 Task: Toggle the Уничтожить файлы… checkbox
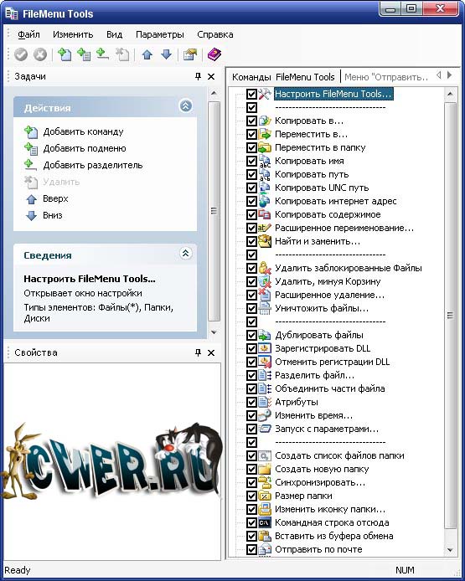[251, 308]
